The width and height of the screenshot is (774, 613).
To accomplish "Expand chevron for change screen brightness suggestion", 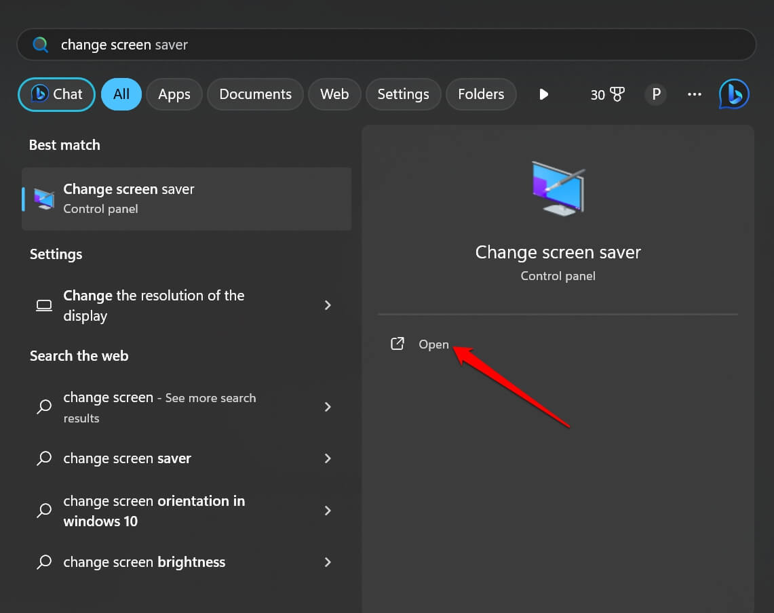I will (327, 562).
